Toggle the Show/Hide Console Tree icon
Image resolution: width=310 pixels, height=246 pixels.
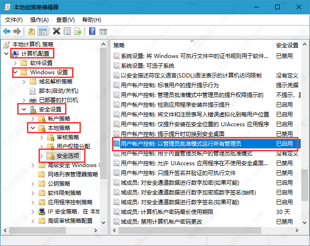point(42,31)
